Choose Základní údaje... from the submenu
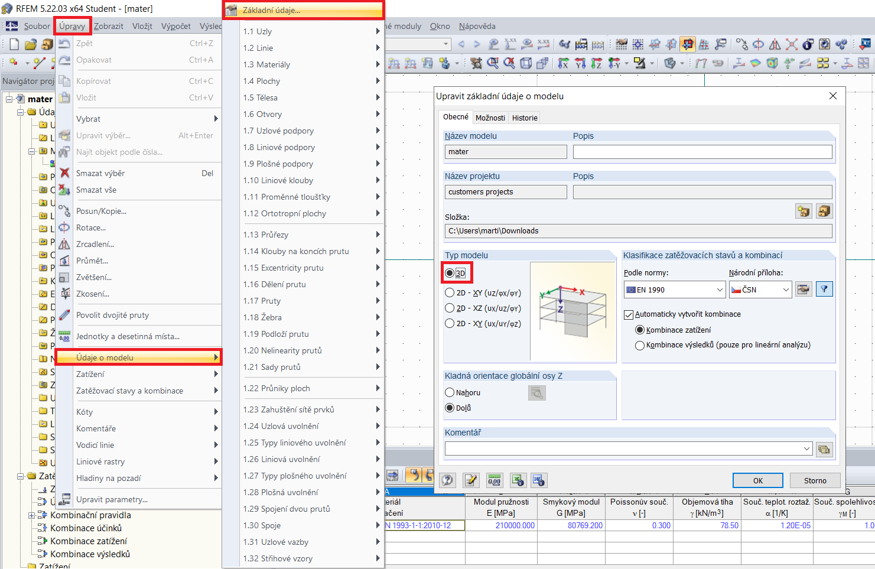The width and height of the screenshot is (875, 569). pyautogui.click(x=304, y=10)
